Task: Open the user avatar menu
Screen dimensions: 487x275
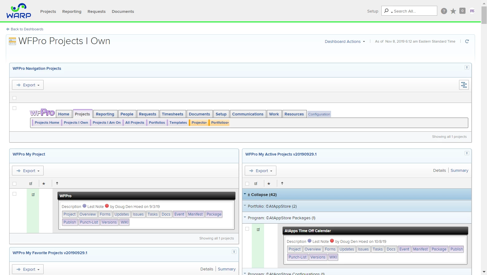Action: (472, 11)
